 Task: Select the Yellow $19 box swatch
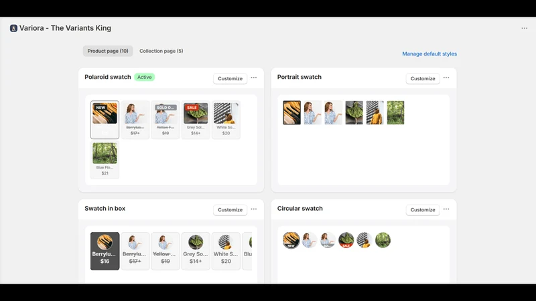tap(165, 252)
